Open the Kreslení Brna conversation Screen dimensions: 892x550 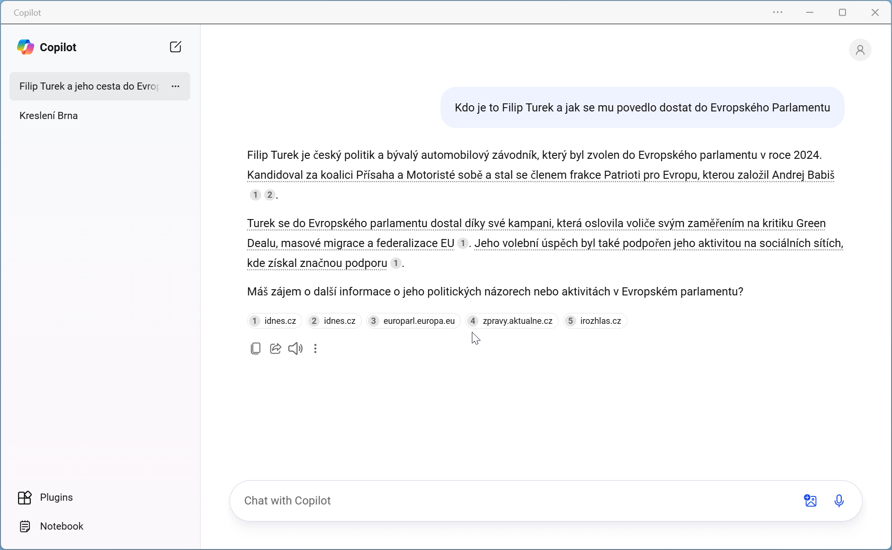click(100, 116)
